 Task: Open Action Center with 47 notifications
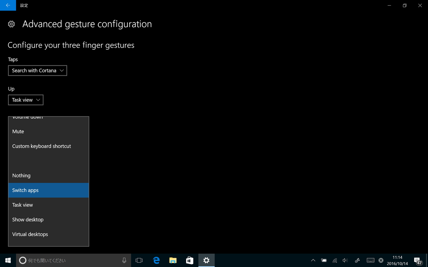tap(418, 260)
